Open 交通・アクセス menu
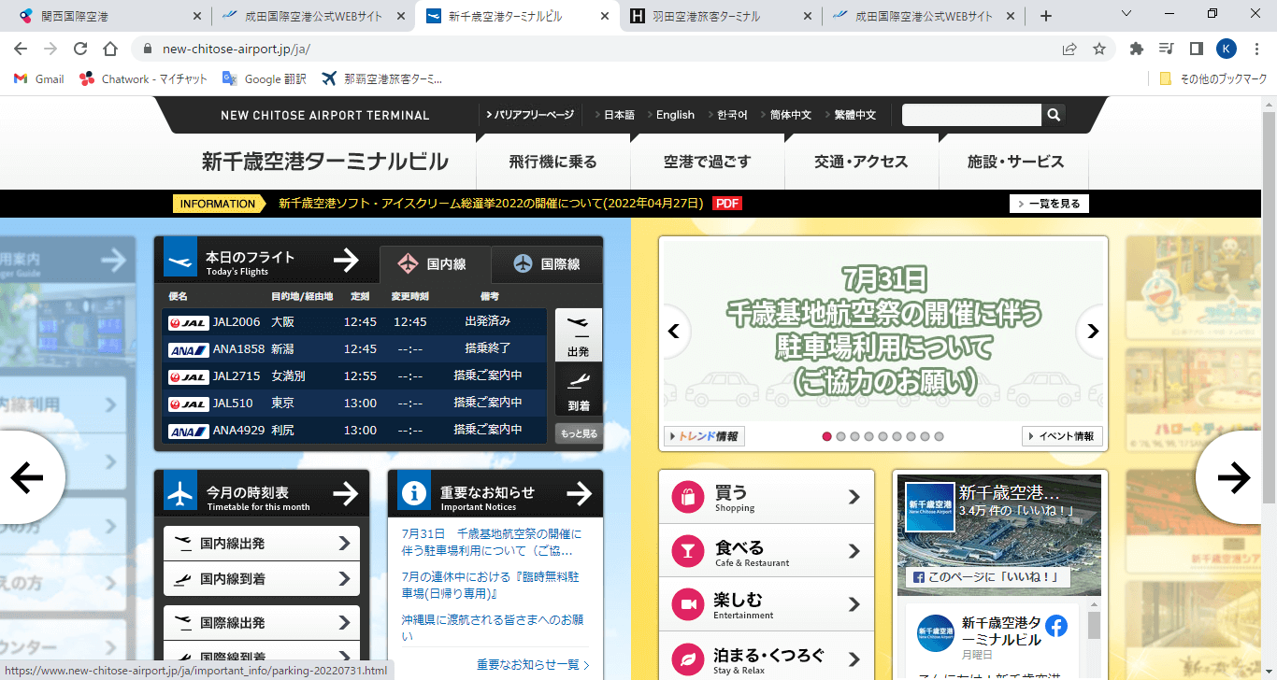The height and width of the screenshot is (680, 1277). tap(861, 162)
